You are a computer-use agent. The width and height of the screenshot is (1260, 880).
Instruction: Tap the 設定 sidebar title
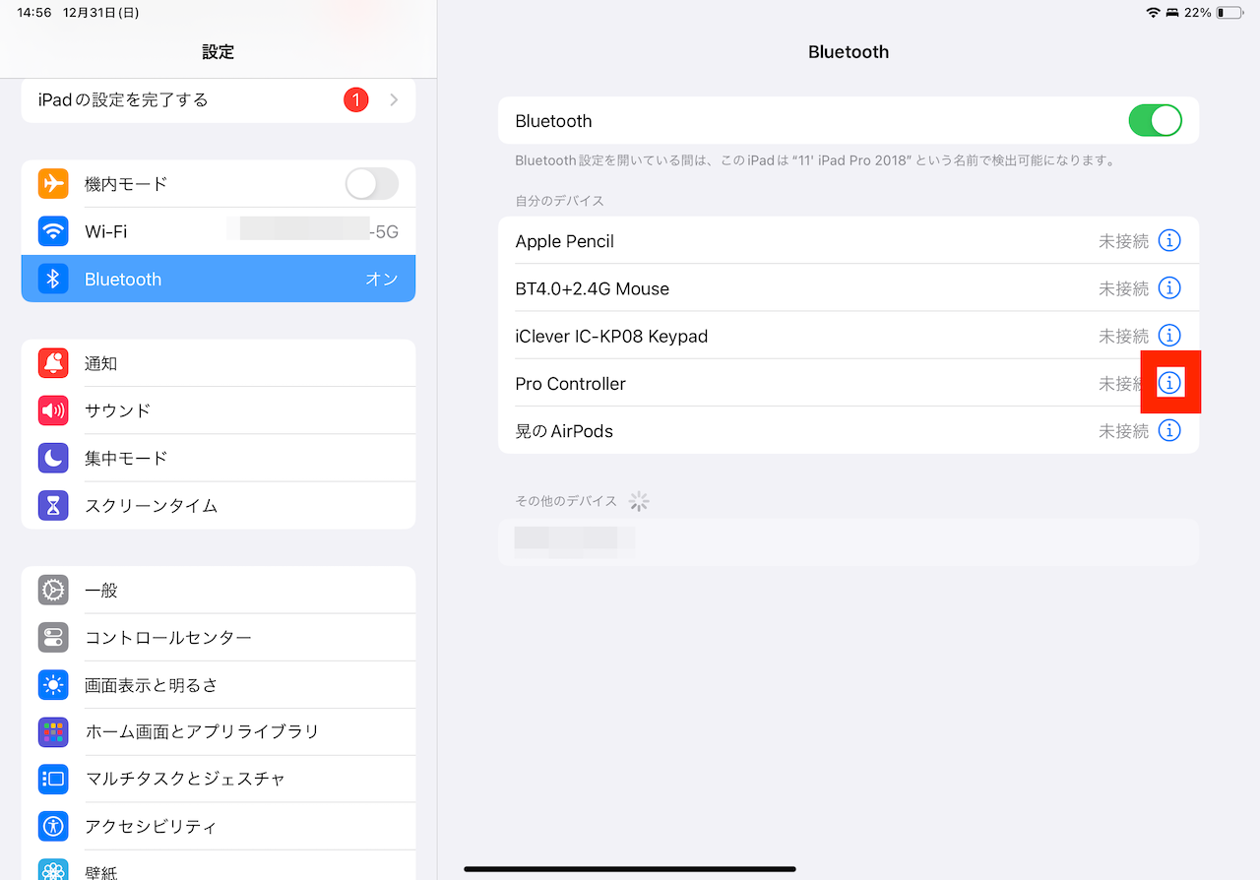click(219, 52)
